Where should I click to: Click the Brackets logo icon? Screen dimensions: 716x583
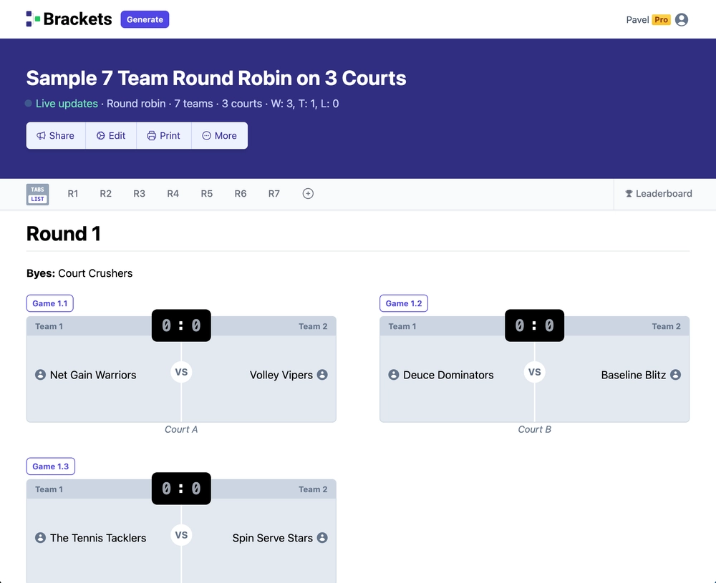[33, 19]
